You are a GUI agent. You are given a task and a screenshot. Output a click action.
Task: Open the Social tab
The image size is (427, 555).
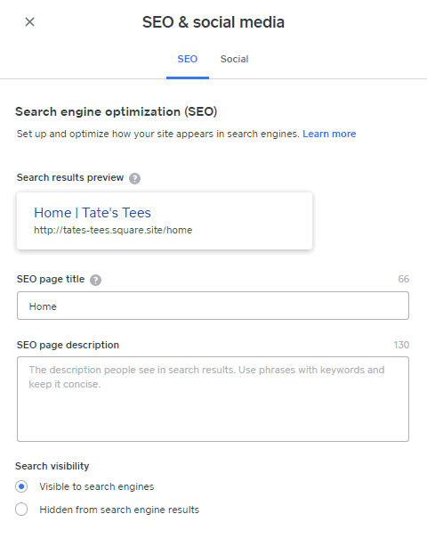click(x=234, y=59)
